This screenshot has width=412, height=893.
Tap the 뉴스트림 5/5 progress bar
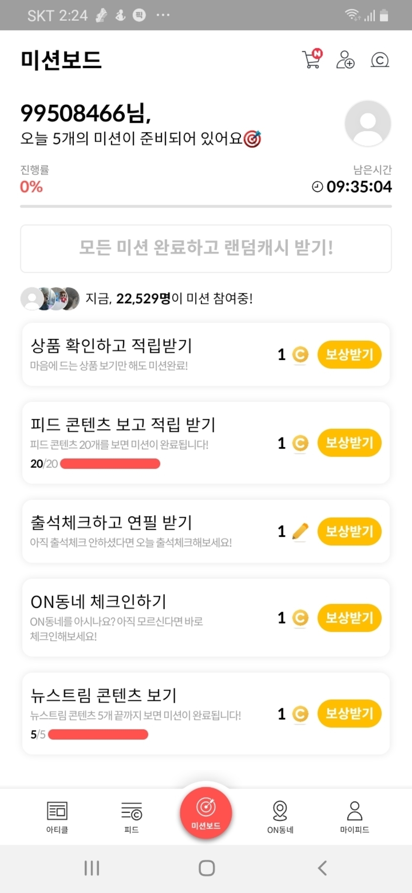[98, 735]
